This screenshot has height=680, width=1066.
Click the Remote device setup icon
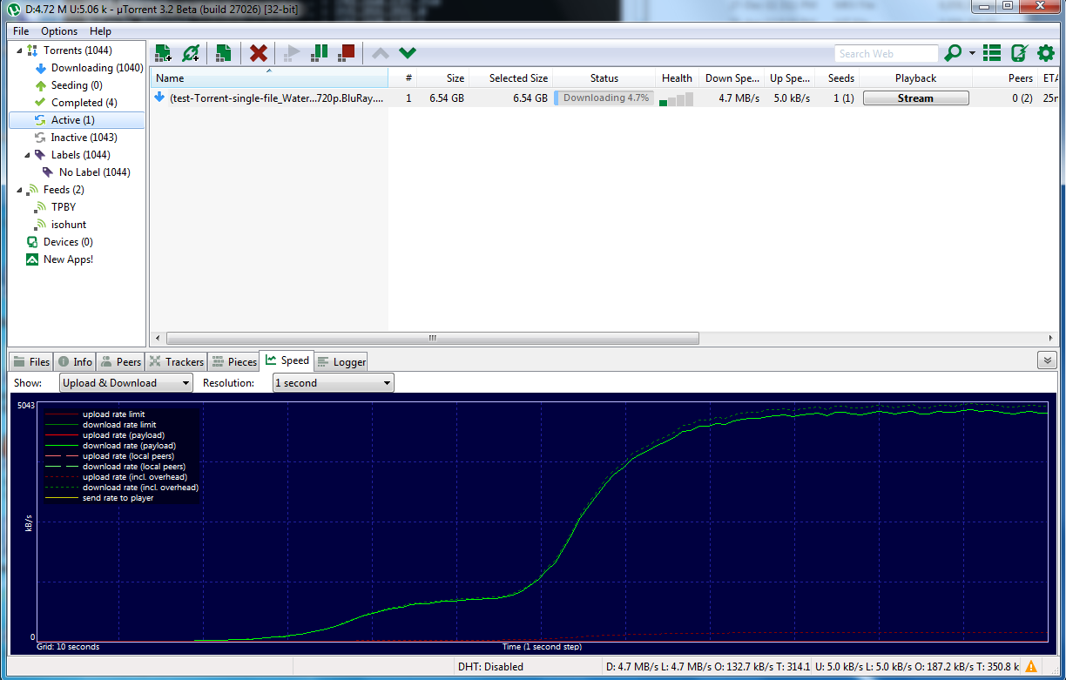1019,53
